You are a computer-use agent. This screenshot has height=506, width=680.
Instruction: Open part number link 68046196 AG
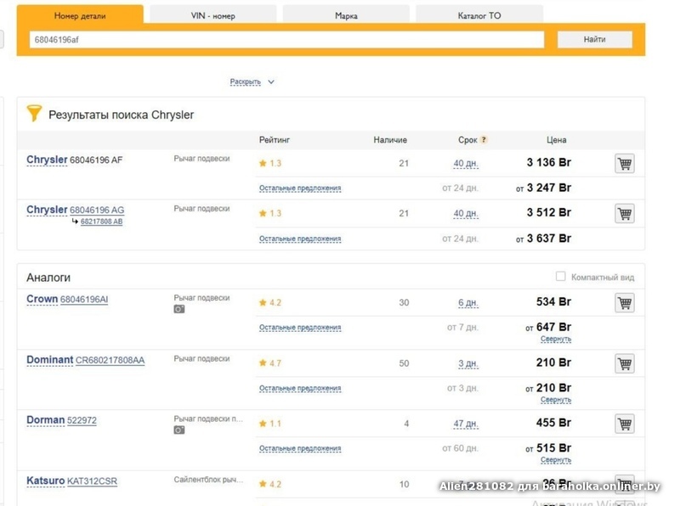tap(97, 210)
